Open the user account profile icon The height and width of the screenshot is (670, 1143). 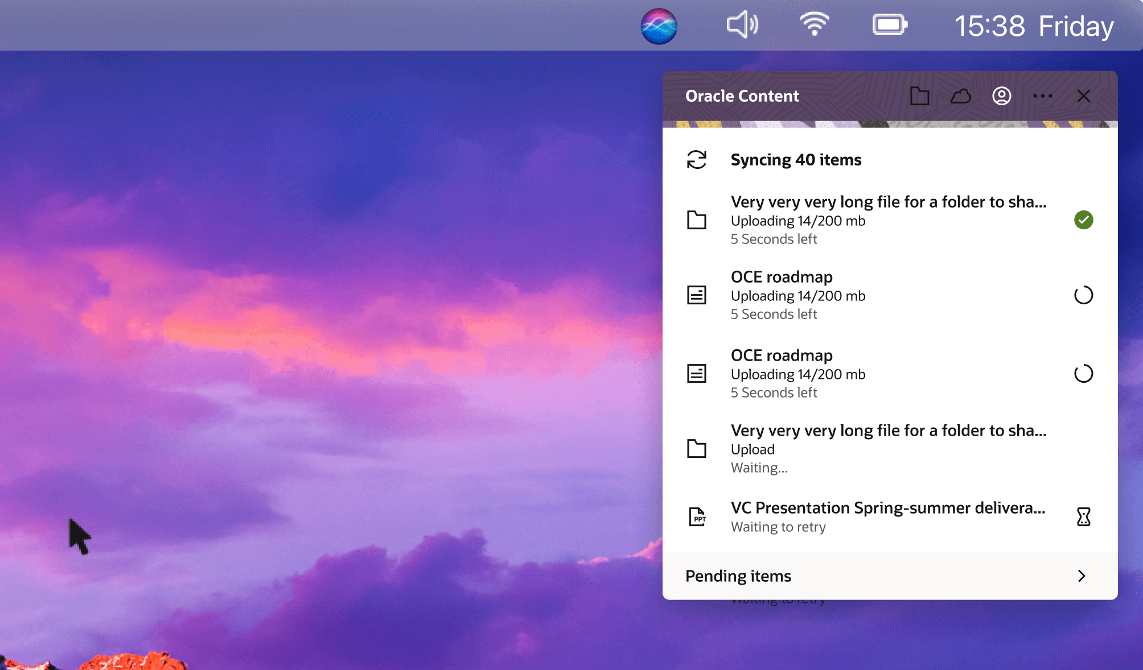pyautogui.click(x=1001, y=96)
